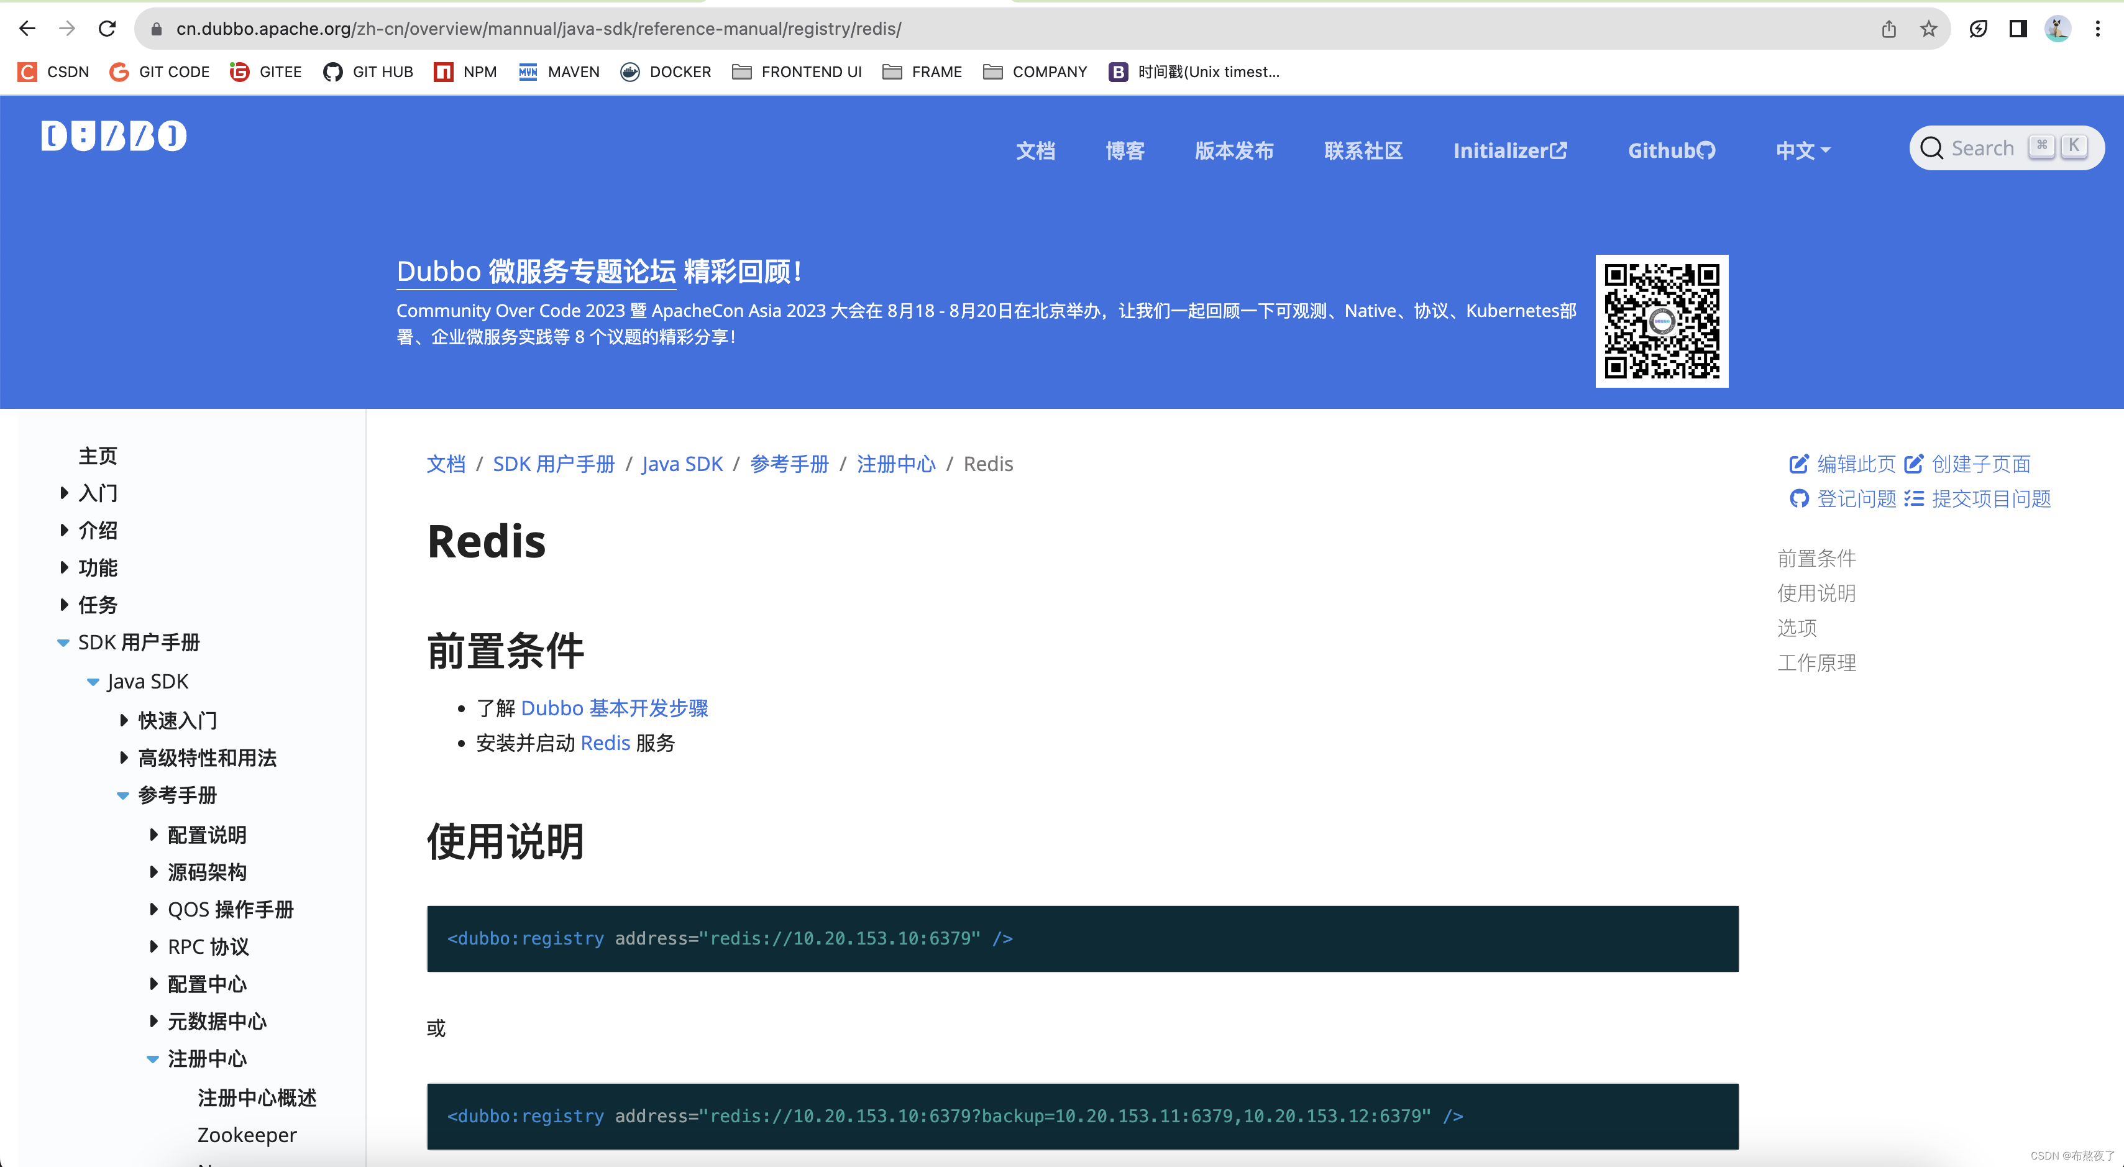The image size is (2124, 1167).
Task: Open the CSDN bookmark
Action: (55, 71)
